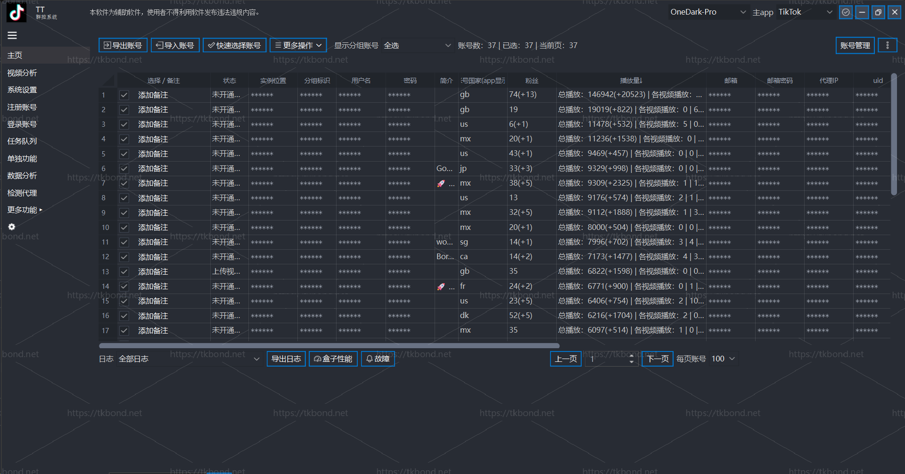Click the rocket emoji in row 14
This screenshot has width=905, height=474.
441,286
